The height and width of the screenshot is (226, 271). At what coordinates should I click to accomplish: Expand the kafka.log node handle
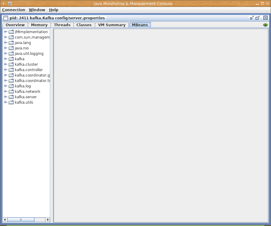point(5,86)
